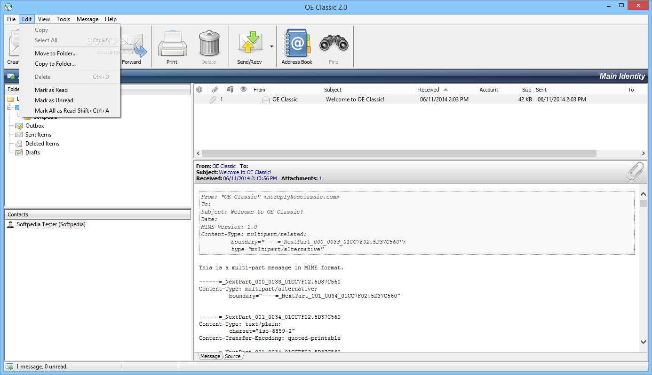Sort by the Size column header
This screenshot has width=652, height=375.
(522, 89)
